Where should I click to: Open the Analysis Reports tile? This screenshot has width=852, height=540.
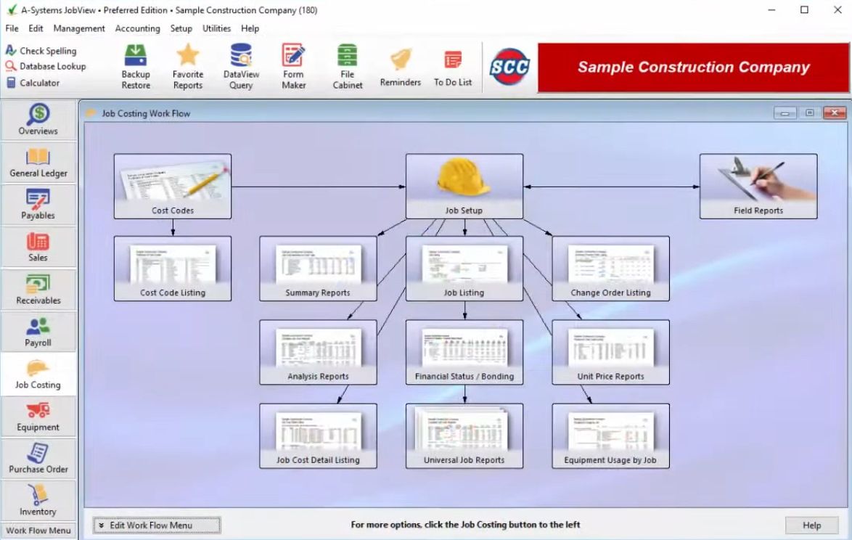(x=318, y=352)
